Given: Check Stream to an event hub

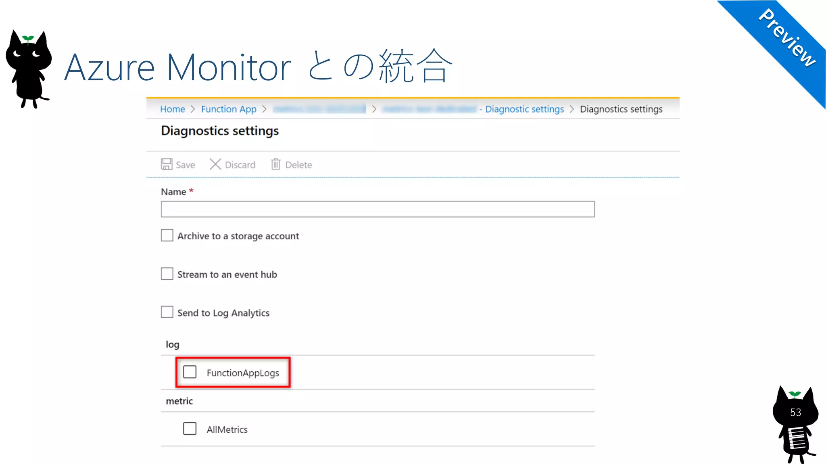Looking at the screenshot, I should coord(167,274).
